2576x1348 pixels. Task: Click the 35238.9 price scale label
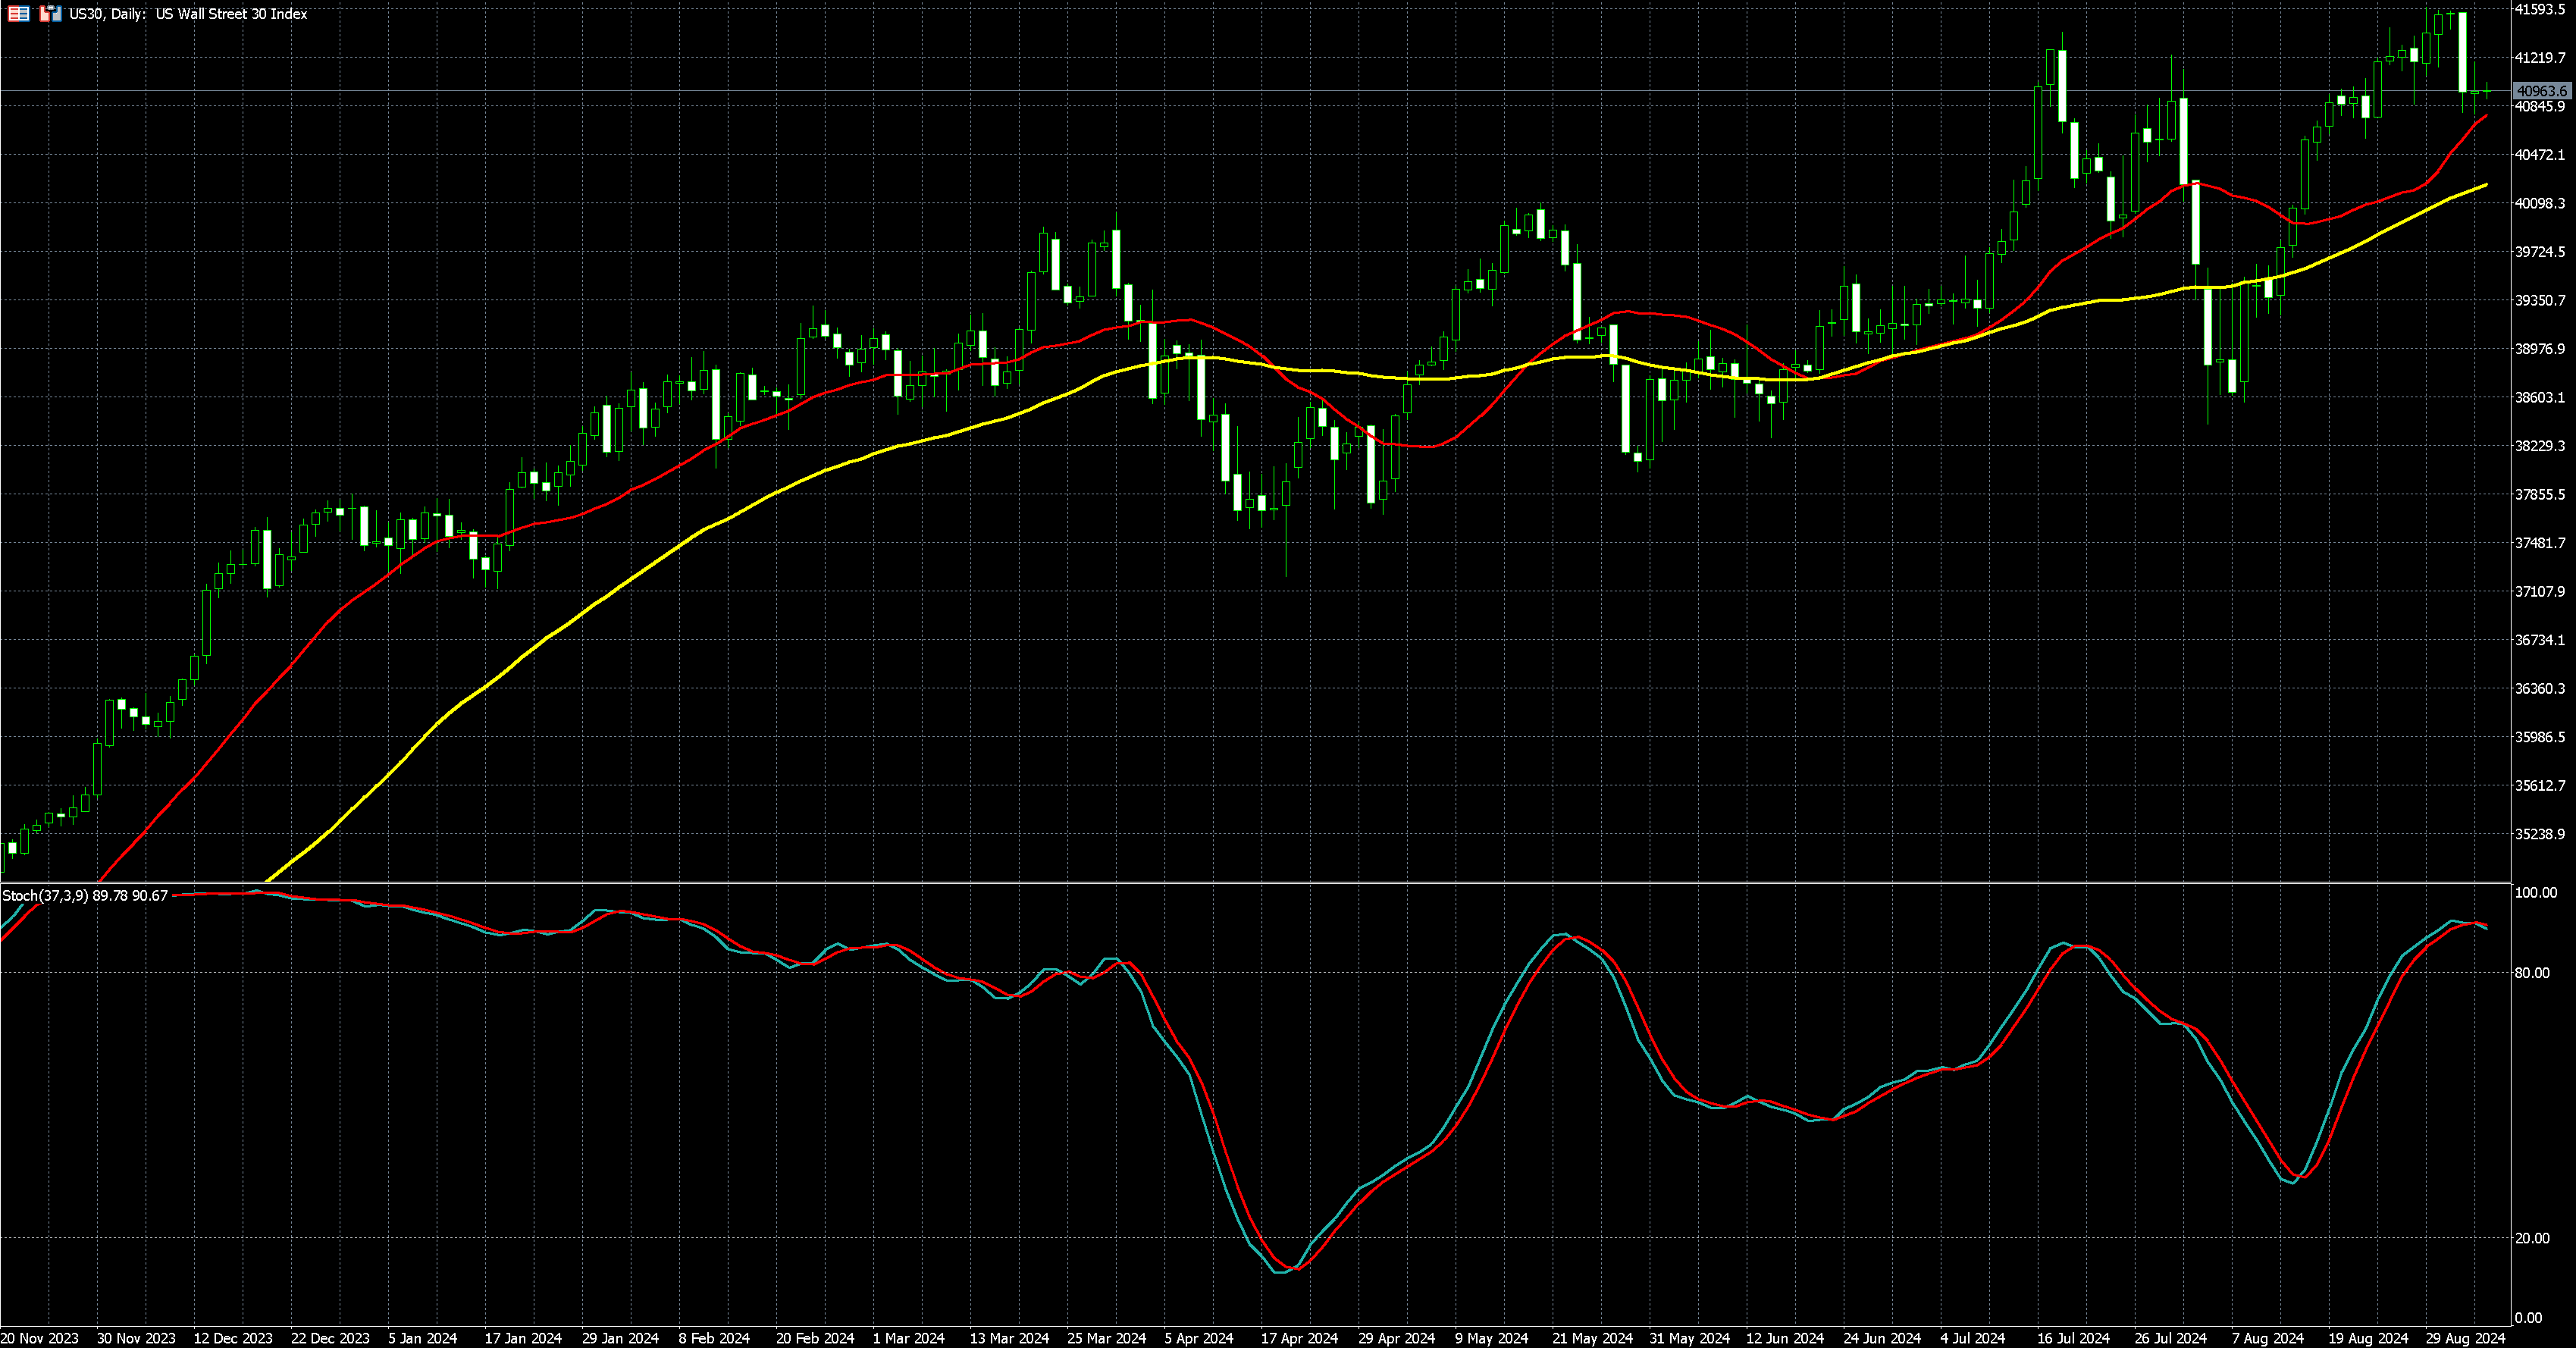click(2540, 834)
